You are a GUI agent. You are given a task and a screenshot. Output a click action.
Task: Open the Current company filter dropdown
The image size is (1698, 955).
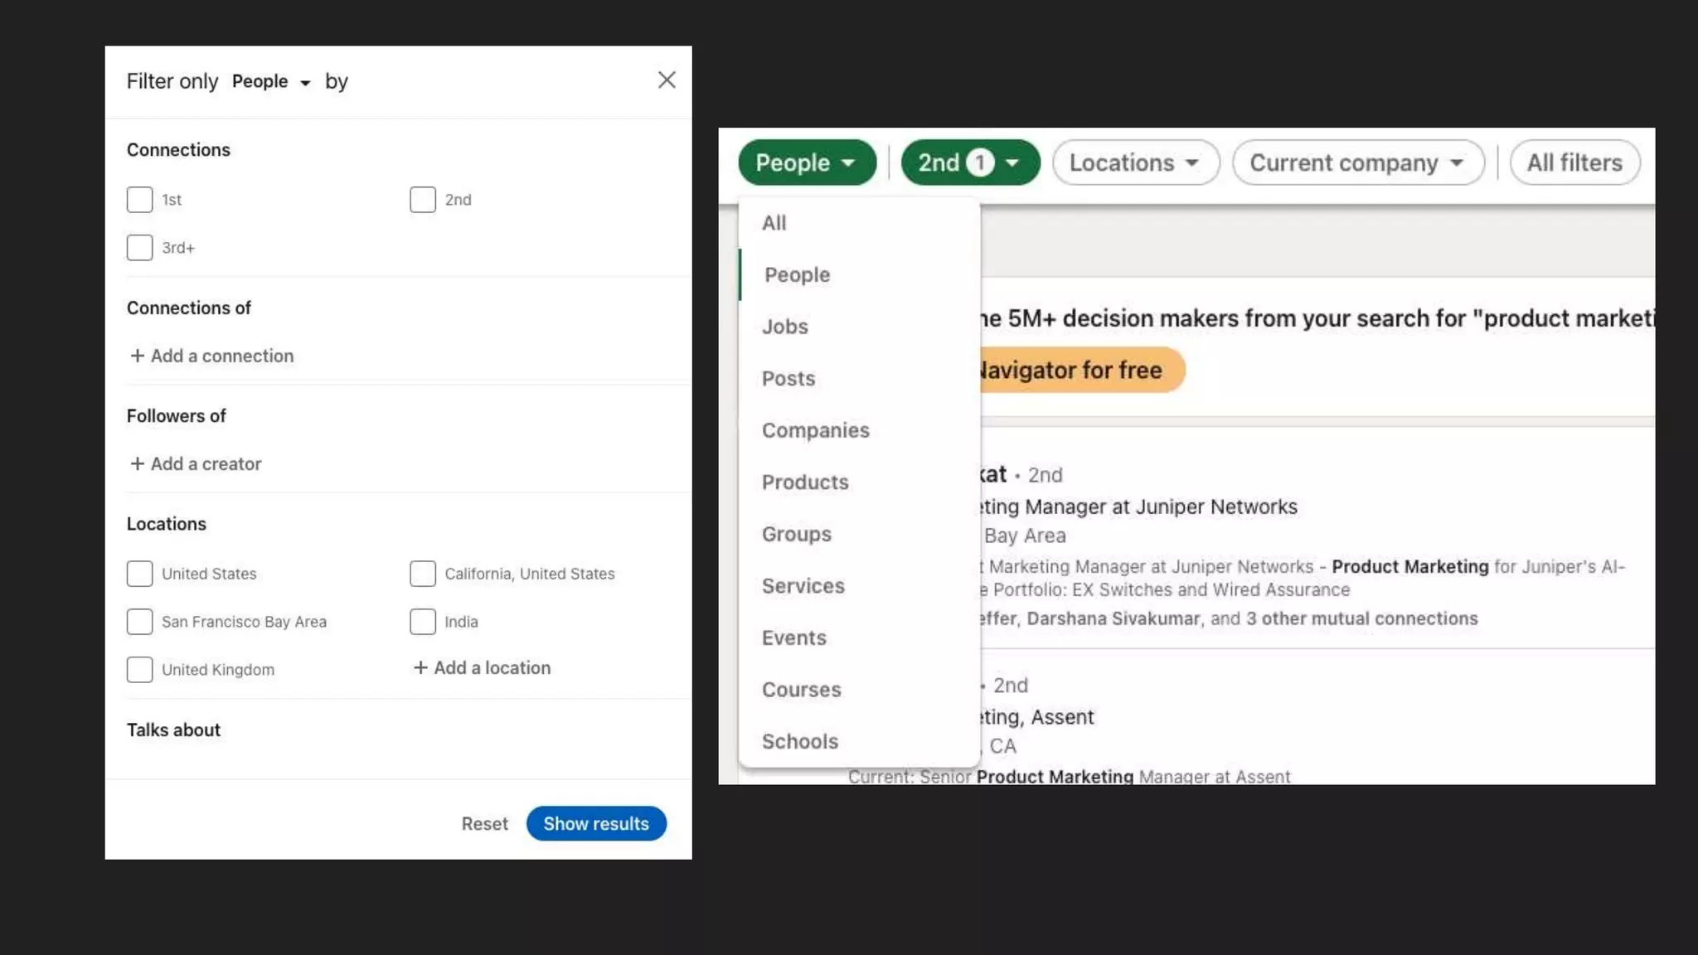[1357, 162]
